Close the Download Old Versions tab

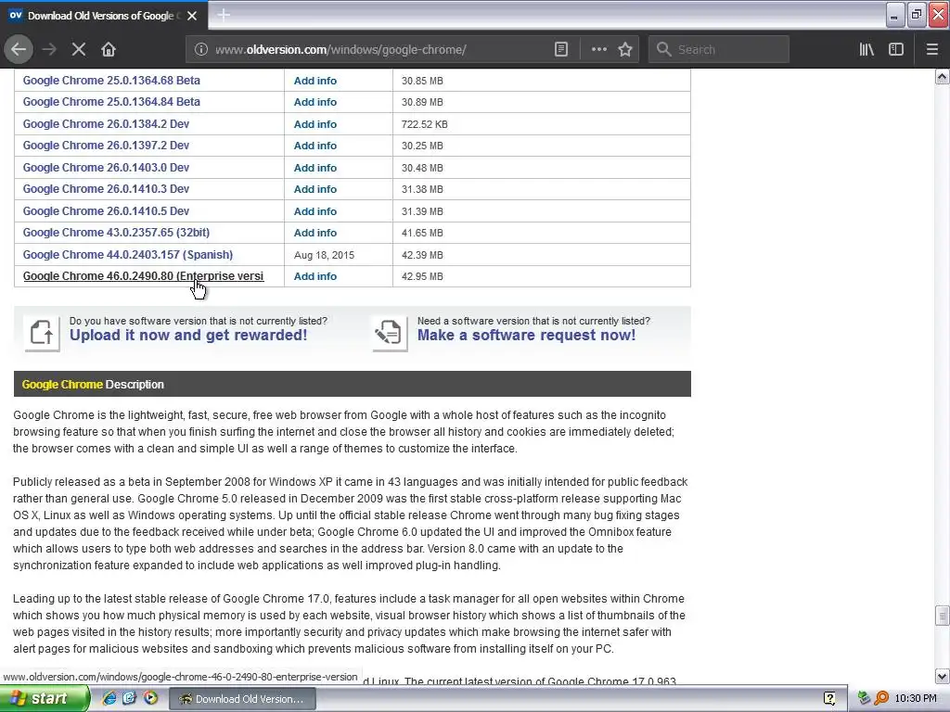[192, 16]
